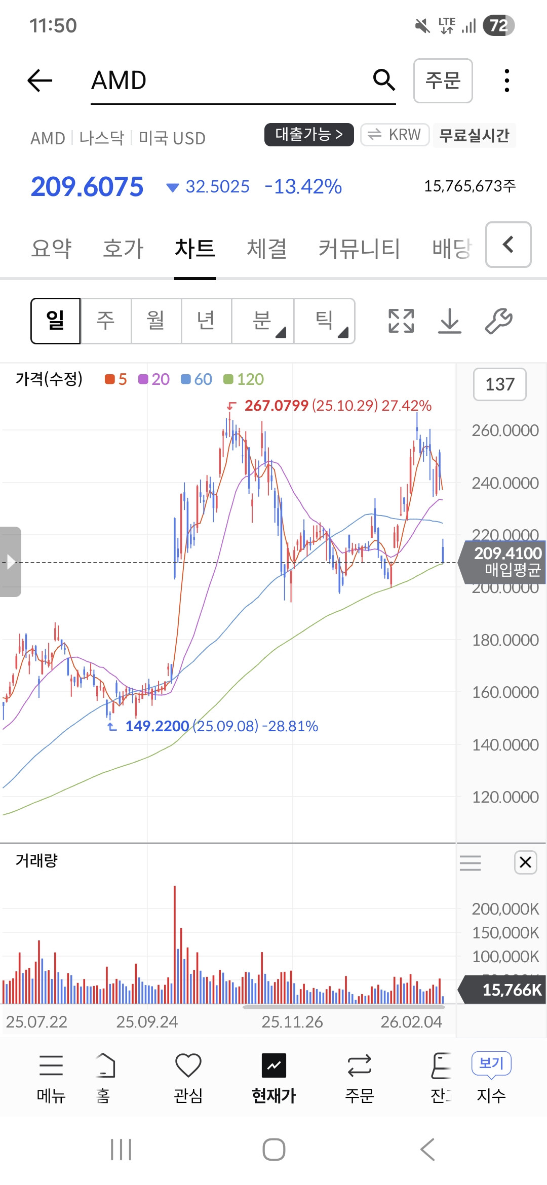The image size is (547, 1185).
Task: Tap the 무료실시간 label
Action: [474, 135]
